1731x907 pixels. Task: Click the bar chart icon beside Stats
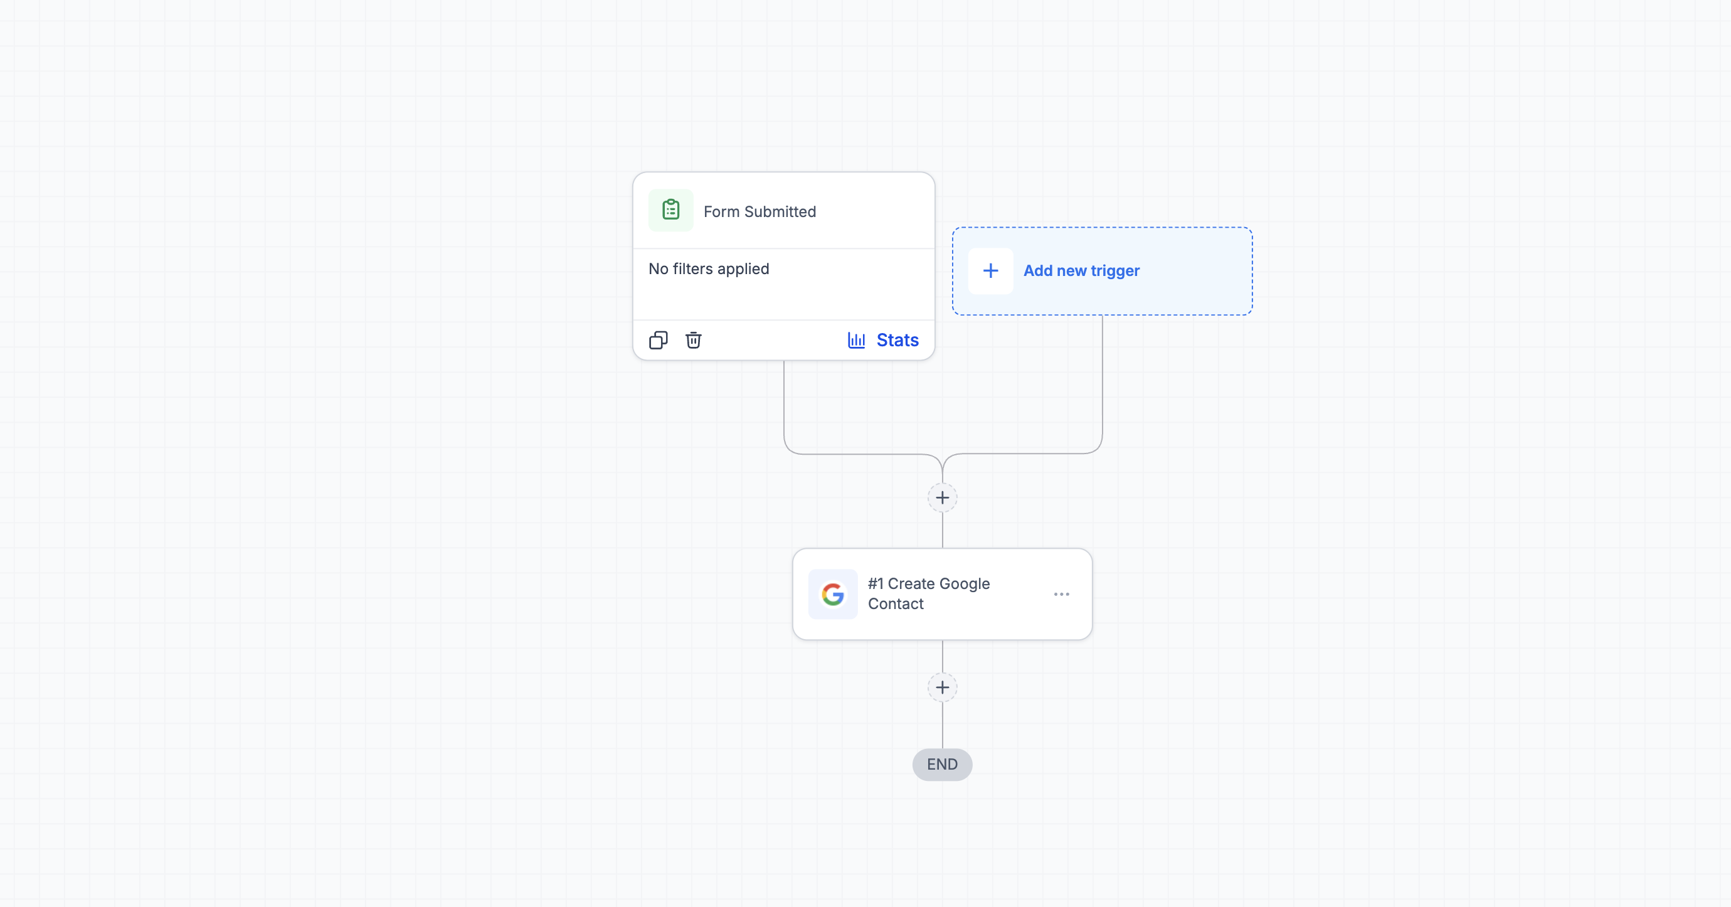pyautogui.click(x=856, y=340)
